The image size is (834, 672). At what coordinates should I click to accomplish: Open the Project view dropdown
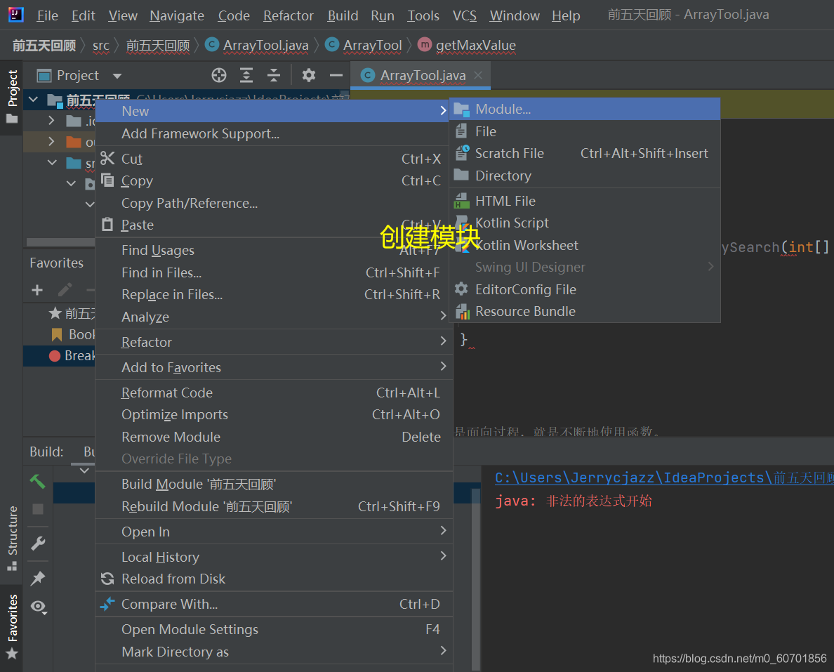(x=116, y=75)
